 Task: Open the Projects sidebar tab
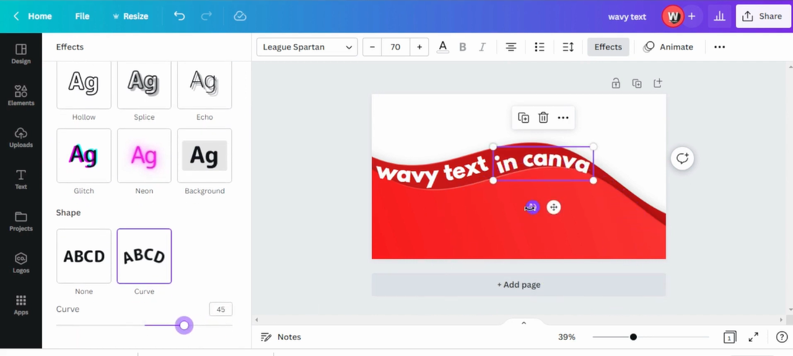click(x=21, y=221)
